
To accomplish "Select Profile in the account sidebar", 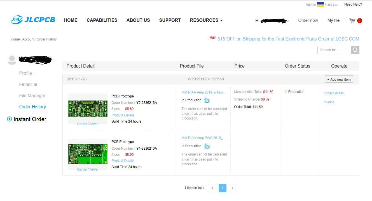I will 25,73.
